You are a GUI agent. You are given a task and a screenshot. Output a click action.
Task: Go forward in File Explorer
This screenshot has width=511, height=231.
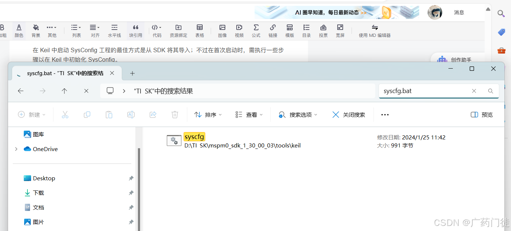click(42, 91)
